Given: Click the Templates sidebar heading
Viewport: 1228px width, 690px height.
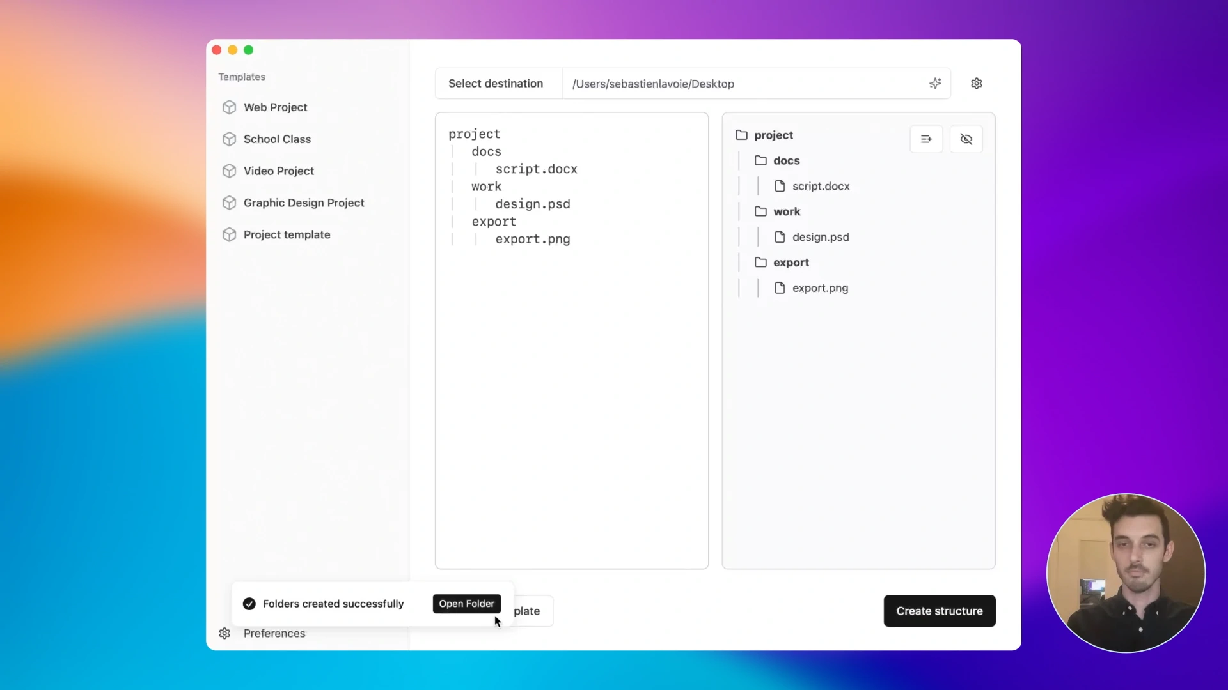Looking at the screenshot, I should coord(241,77).
